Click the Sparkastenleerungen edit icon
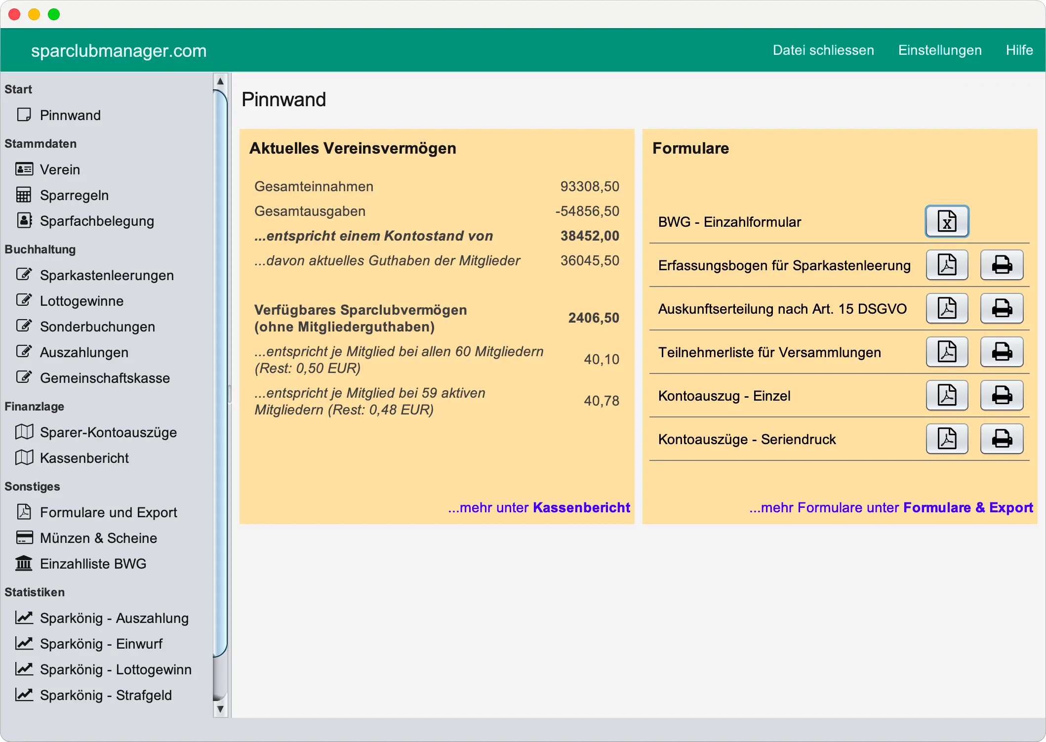Viewport: 1046px width, 742px height. (24, 274)
